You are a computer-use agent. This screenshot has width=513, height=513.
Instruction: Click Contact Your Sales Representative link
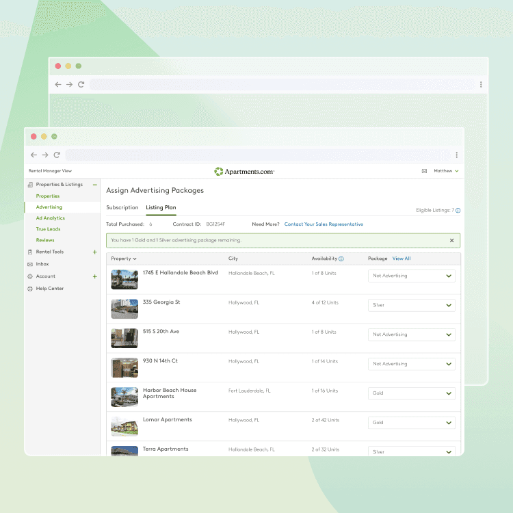coord(324,224)
